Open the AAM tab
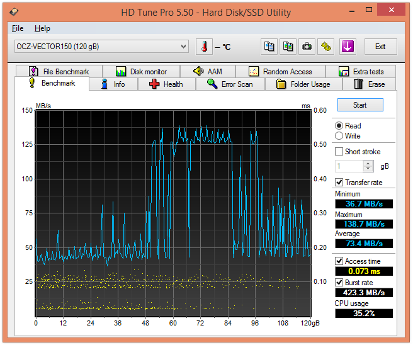Image resolution: width=413 pixels, height=345 pixels. coord(208,71)
